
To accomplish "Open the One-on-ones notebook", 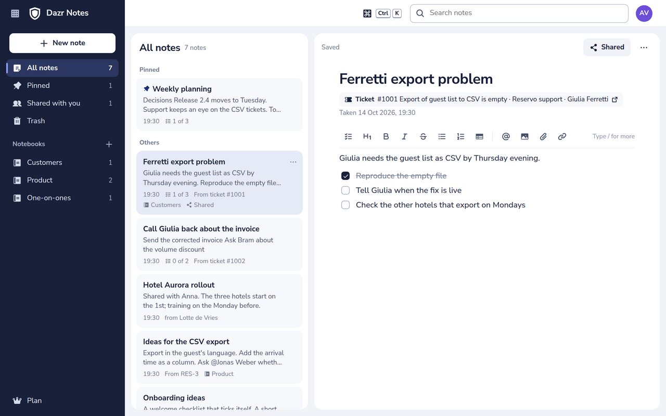I will click(x=62, y=198).
